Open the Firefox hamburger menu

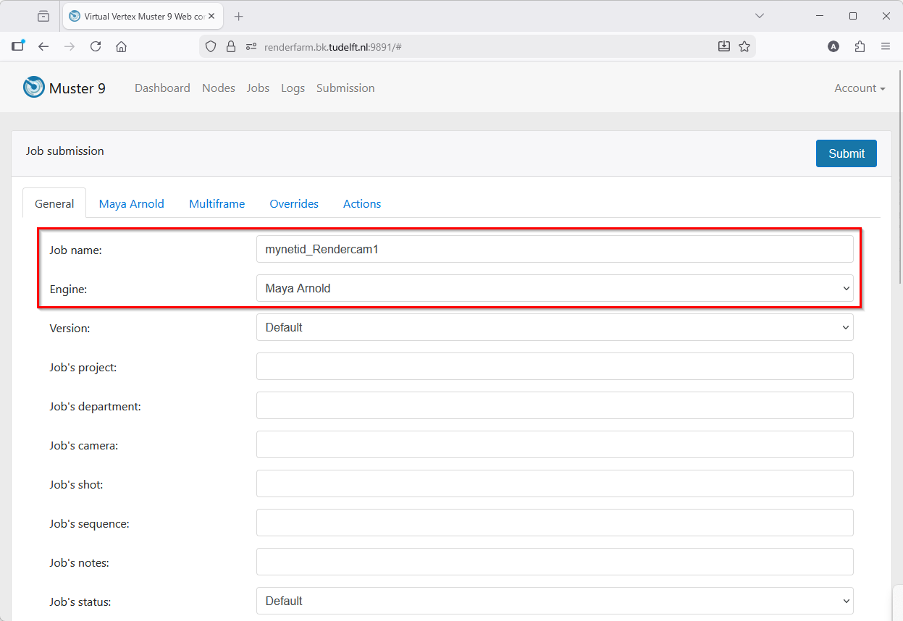tap(886, 46)
